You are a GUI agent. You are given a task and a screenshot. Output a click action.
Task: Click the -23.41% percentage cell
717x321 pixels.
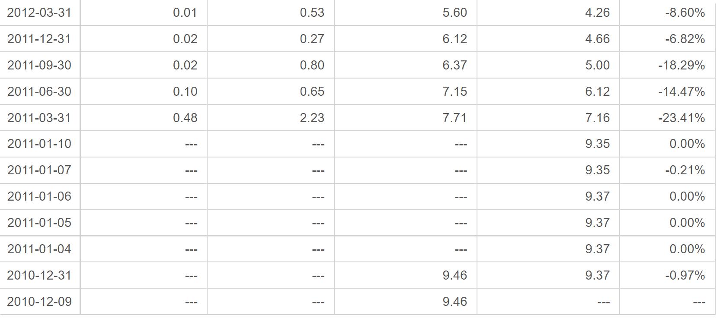(668, 118)
